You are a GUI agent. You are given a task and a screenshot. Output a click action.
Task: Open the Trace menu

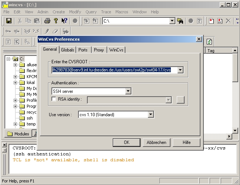(106, 12)
